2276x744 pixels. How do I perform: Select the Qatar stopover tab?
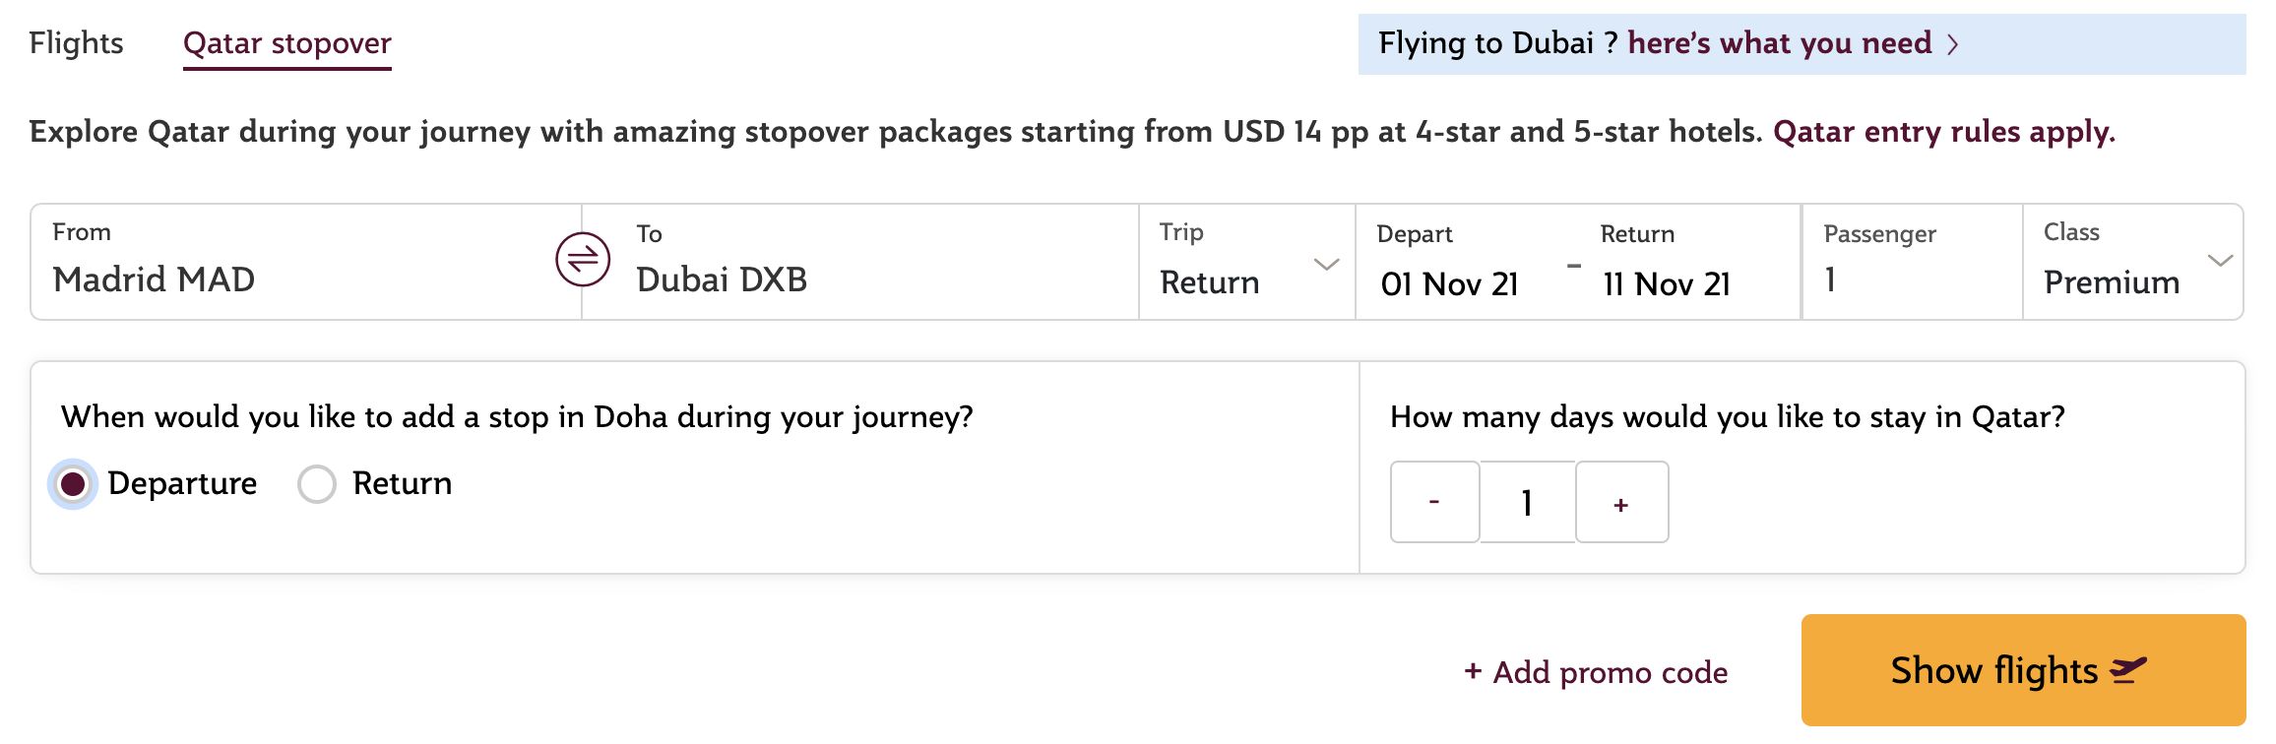click(287, 44)
